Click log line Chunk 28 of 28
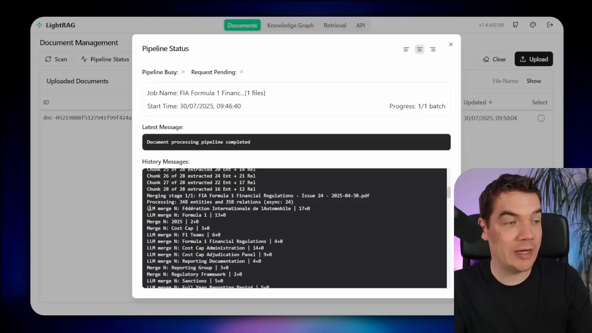Screen dimensions: 592x333 tap(201, 189)
